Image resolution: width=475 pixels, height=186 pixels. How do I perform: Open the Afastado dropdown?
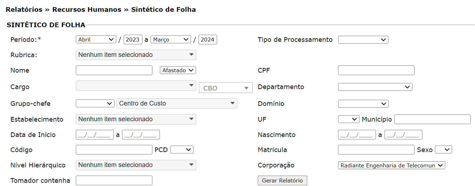tap(178, 70)
